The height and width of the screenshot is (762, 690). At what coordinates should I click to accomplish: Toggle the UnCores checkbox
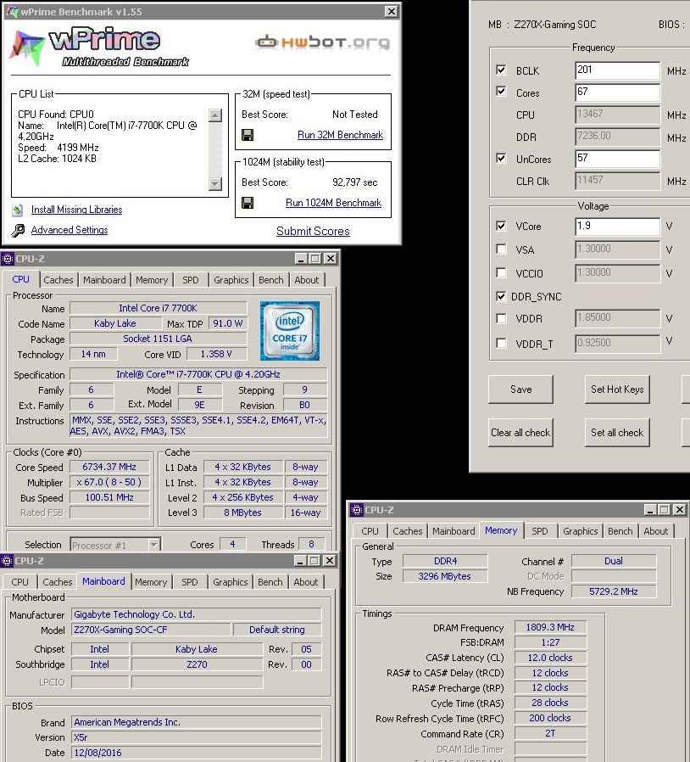(502, 159)
